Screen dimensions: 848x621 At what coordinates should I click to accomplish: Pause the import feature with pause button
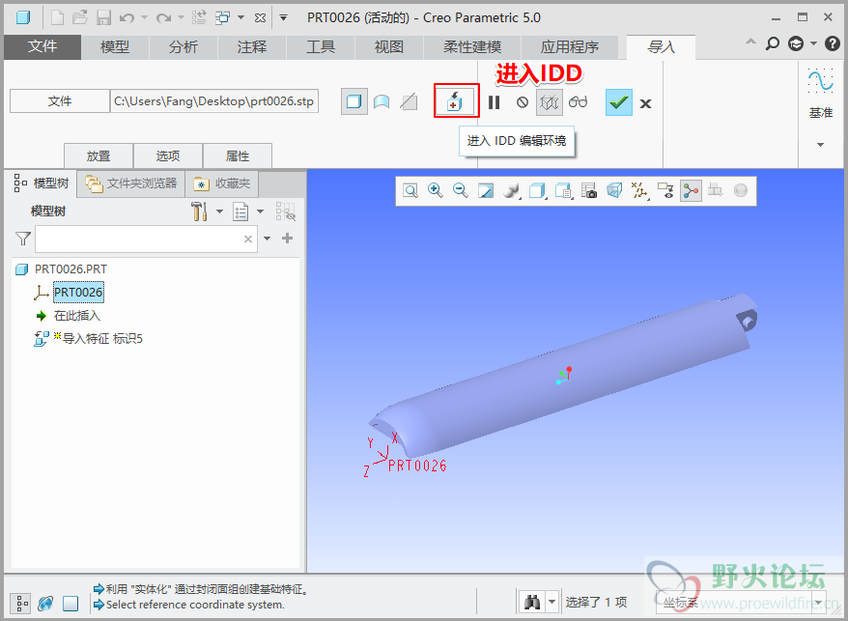494,102
